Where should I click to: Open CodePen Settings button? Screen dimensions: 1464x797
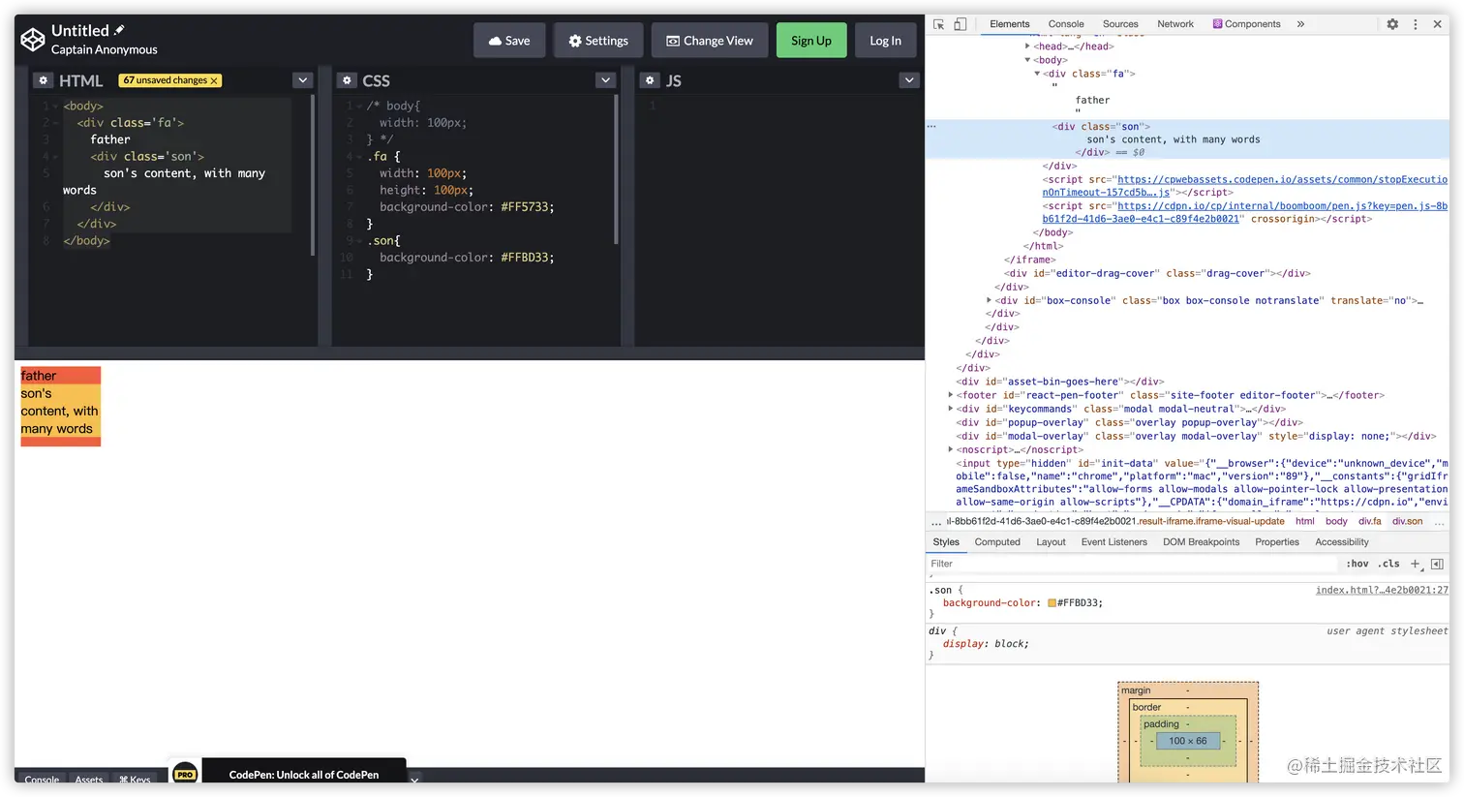pyautogui.click(x=598, y=41)
